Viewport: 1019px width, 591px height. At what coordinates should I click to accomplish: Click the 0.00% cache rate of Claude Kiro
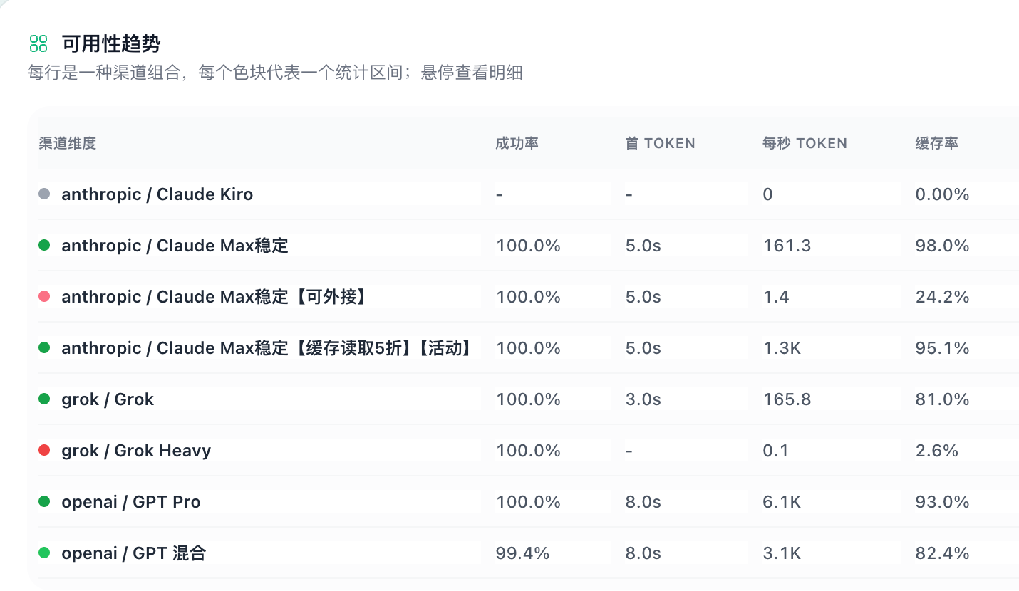click(943, 194)
